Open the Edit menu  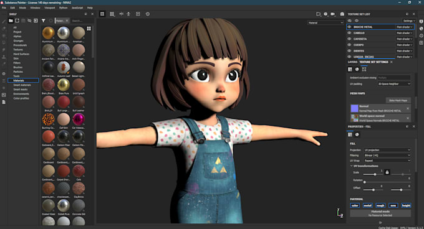click(12, 8)
